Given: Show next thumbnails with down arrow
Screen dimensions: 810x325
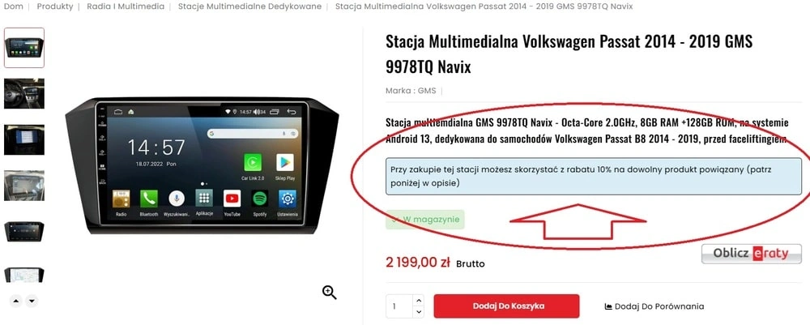Looking at the screenshot, I should [32, 301].
